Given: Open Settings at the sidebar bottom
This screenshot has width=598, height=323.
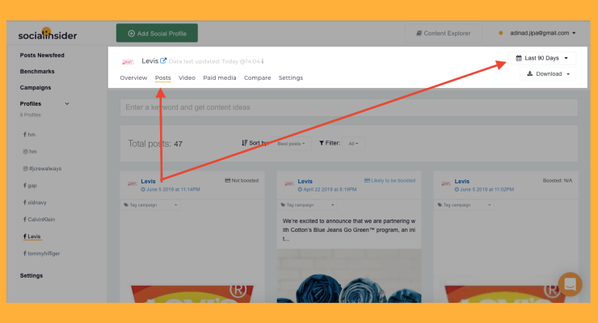Looking at the screenshot, I should coord(32,275).
